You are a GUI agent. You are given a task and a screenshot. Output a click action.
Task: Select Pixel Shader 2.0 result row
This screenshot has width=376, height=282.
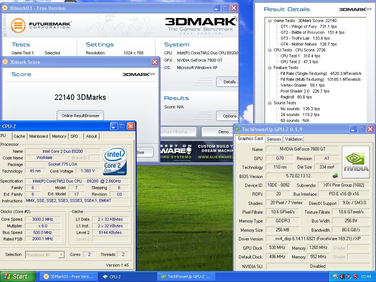pos(305,91)
